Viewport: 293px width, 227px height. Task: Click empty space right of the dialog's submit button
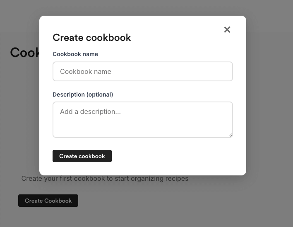pos(174,156)
